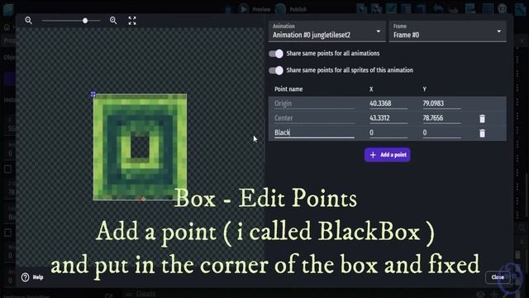The height and width of the screenshot is (298, 529).
Task: Click the Origin X value field
Action: click(388, 103)
